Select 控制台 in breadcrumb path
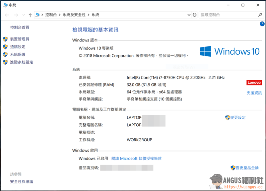The width and height of the screenshot is (266, 191). pyautogui.click(x=51, y=15)
